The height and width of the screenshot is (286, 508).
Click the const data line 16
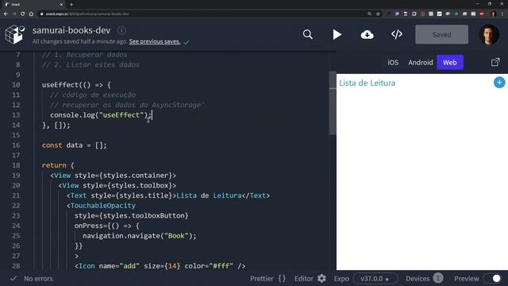pyautogui.click(x=74, y=145)
